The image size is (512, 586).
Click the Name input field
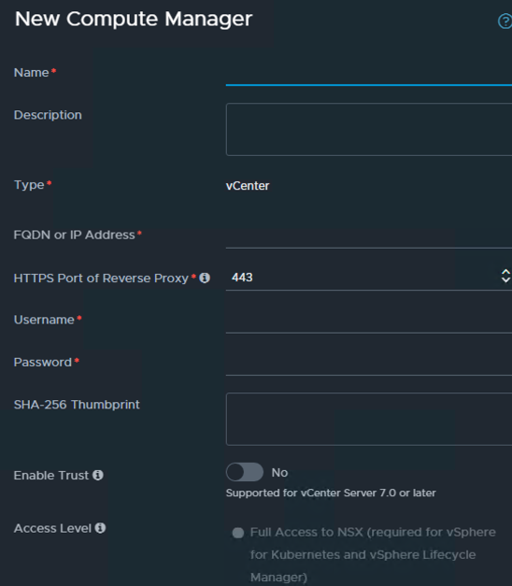(x=369, y=74)
